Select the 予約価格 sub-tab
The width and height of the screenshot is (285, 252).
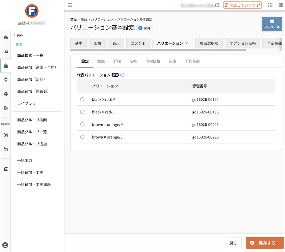[153, 61]
